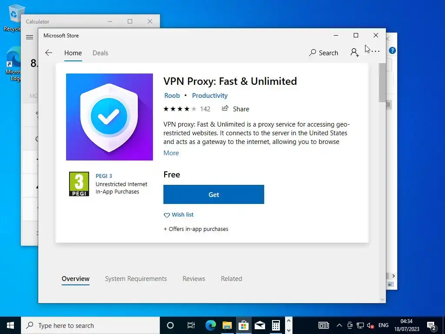Open the clock showing 04:34
This screenshot has width=445, height=334.
(406, 325)
